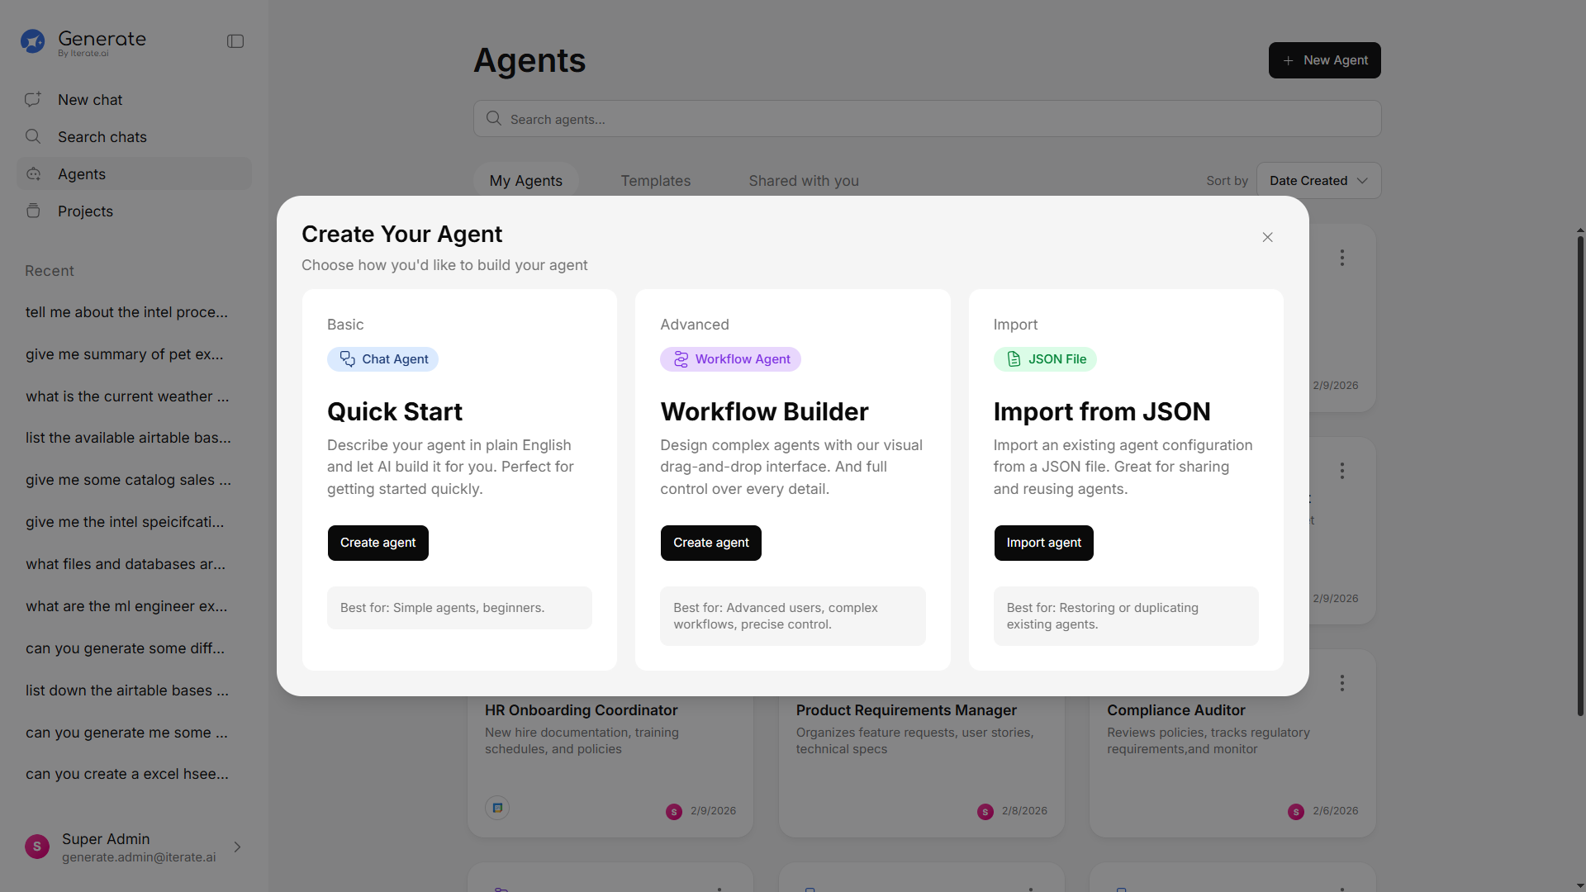Click the Generate logo icon
The image size is (1586, 892).
33,41
